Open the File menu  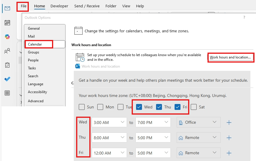23,6
